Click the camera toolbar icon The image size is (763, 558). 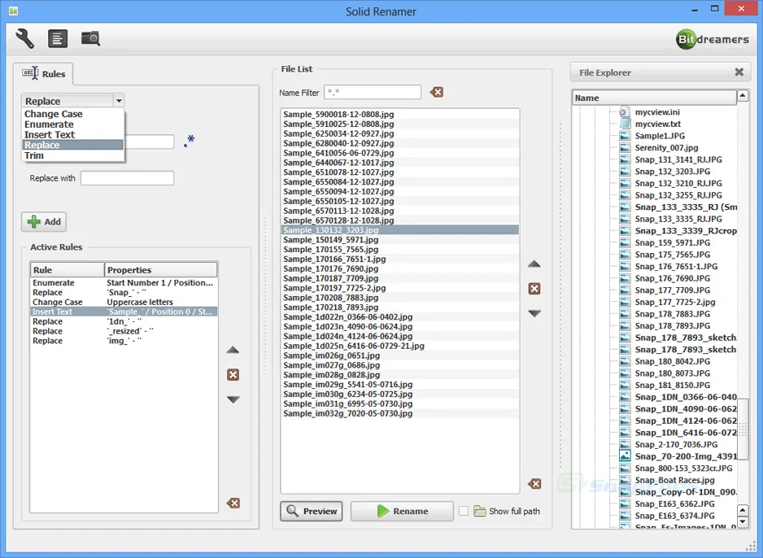[90, 38]
